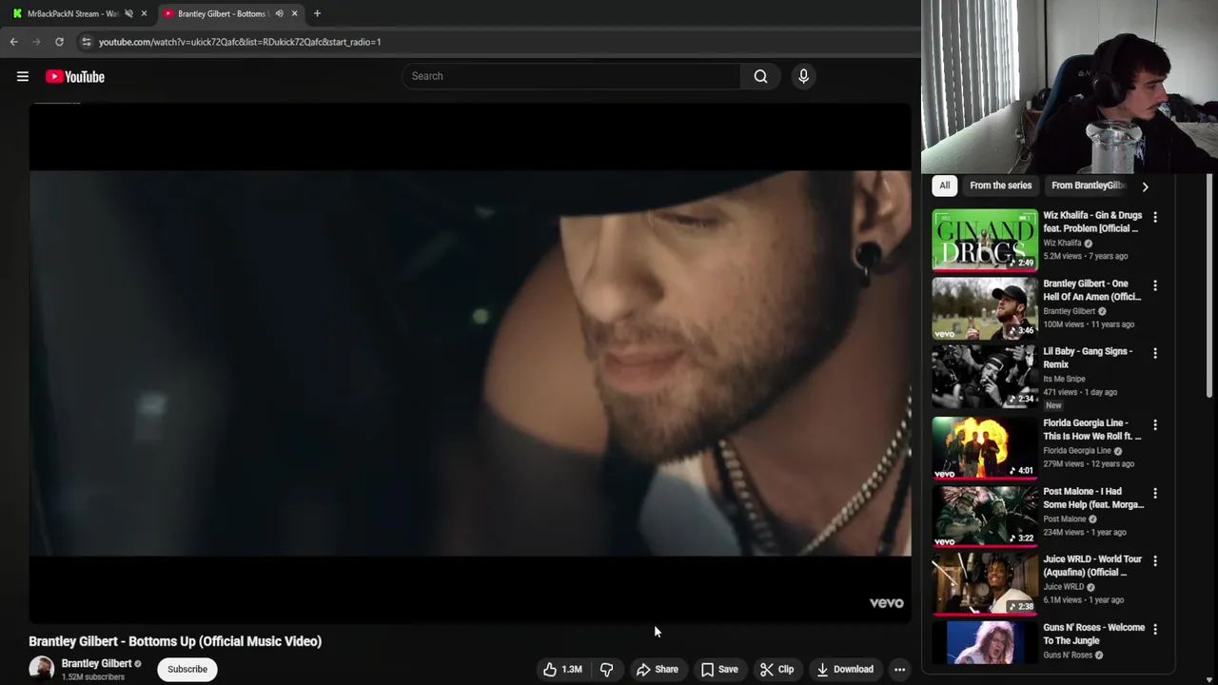The height and width of the screenshot is (685, 1218).
Task: Open options menu for One Hell Of An Amen
Action: tap(1155, 285)
